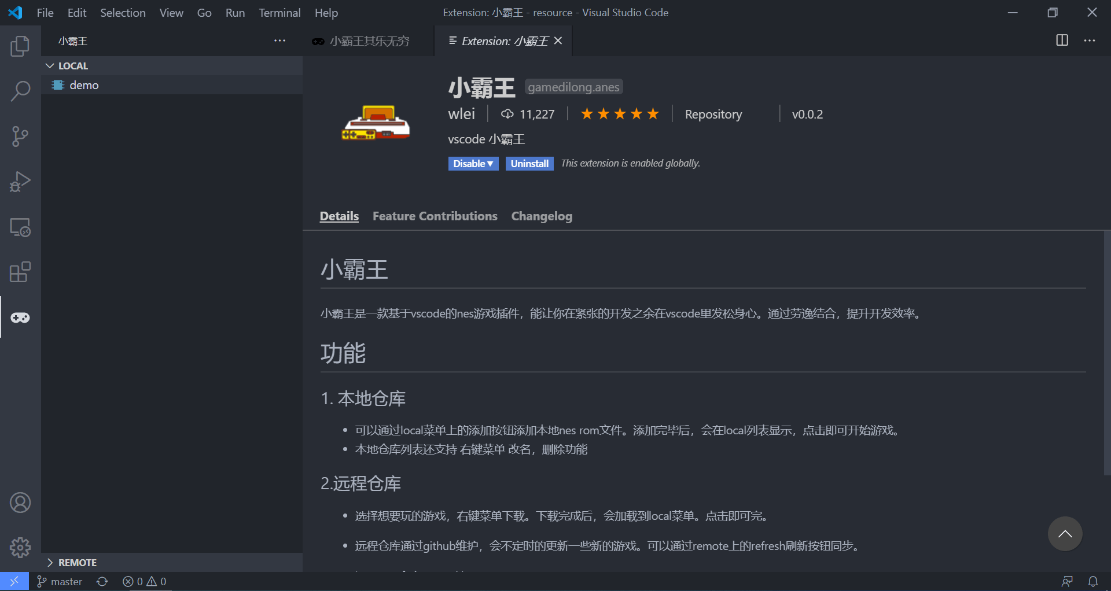Open the Source Control view icon
1111x591 pixels.
pos(20,136)
